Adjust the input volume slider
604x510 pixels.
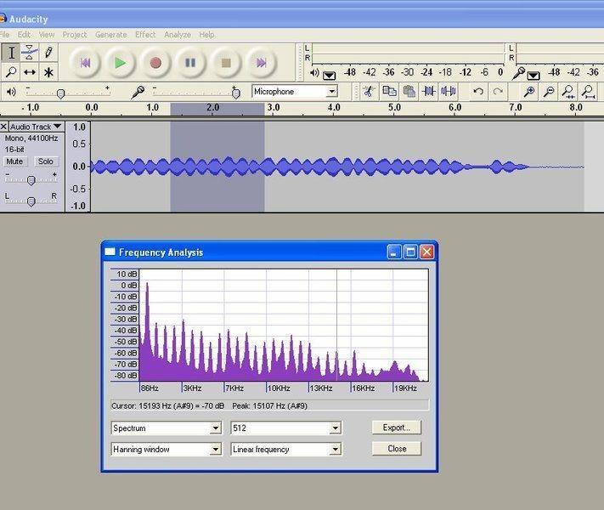236,93
